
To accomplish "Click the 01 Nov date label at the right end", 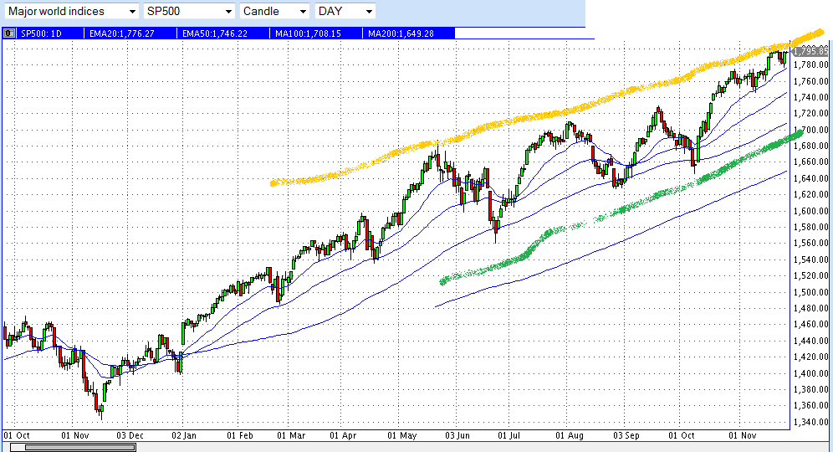I will tap(743, 435).
